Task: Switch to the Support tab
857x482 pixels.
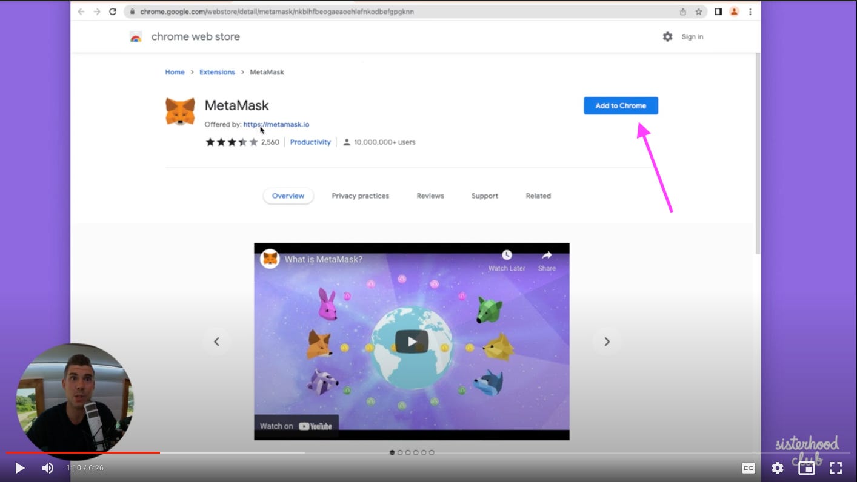Action: click(x=485, y=196)
